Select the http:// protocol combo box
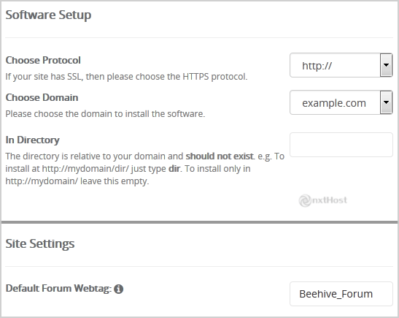Viewport: 399px width, 318px height. click(x=341, y=65)
